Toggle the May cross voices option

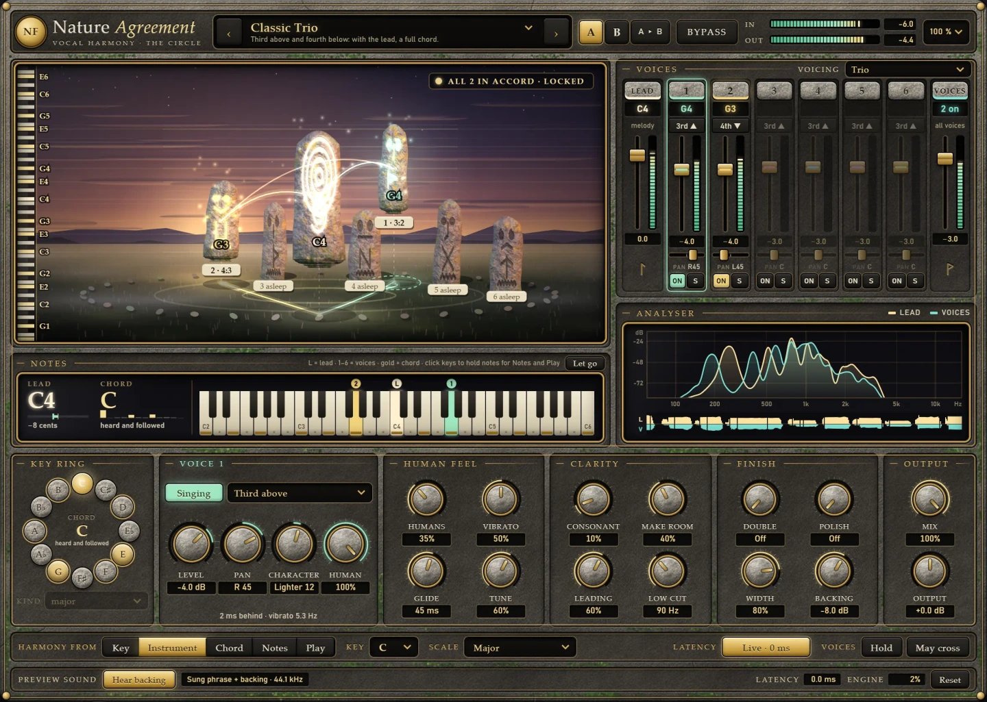pos(937,647)
